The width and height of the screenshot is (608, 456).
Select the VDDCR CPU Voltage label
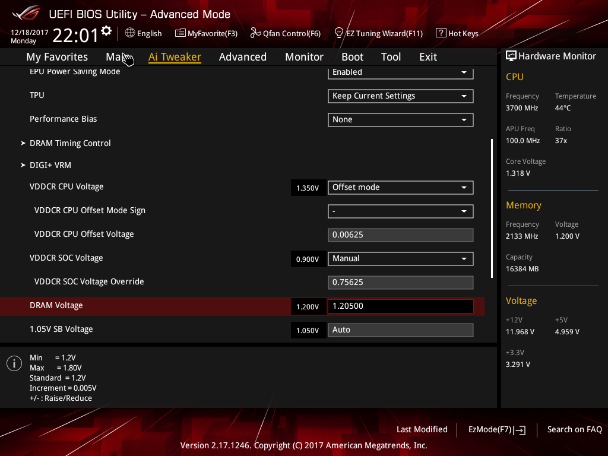point(66,186)
